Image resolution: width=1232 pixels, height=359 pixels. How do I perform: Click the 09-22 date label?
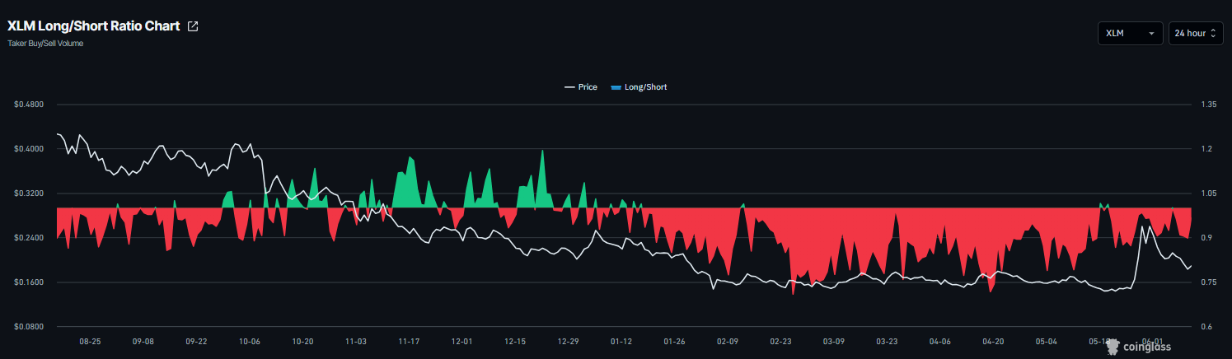pyautogui.click(x=196, y=341)
